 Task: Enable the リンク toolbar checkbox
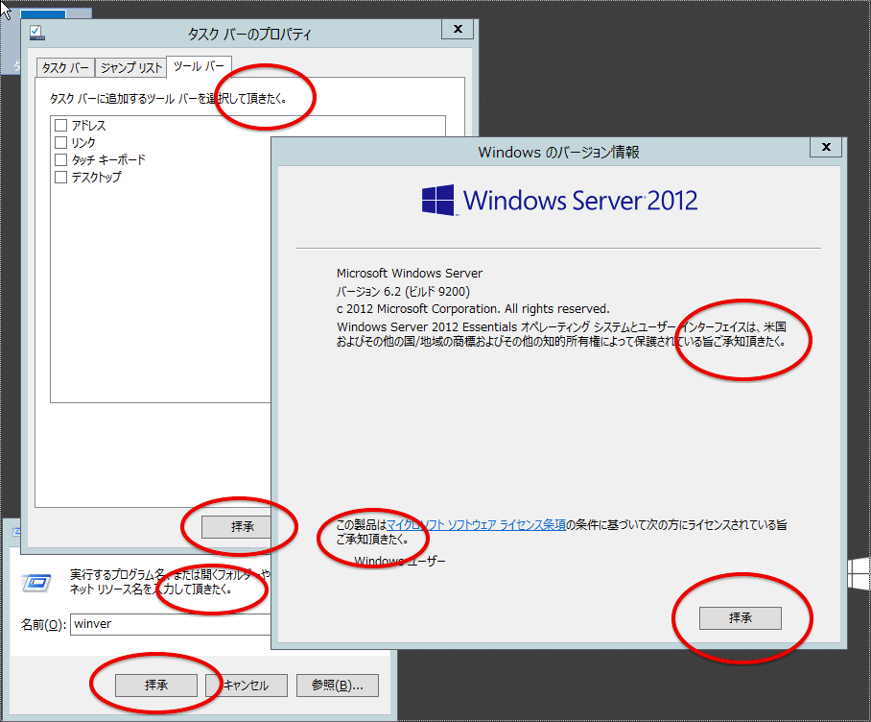click(61, 143)
